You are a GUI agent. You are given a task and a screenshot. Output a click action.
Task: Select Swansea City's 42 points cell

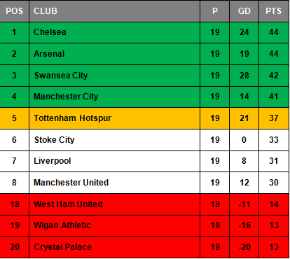[x=274, y=76]
